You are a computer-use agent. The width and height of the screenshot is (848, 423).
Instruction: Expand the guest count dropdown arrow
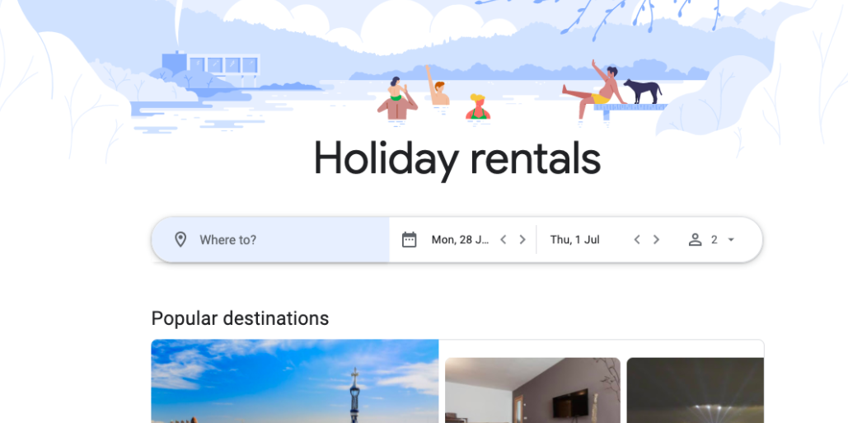[x=731, y=240]
